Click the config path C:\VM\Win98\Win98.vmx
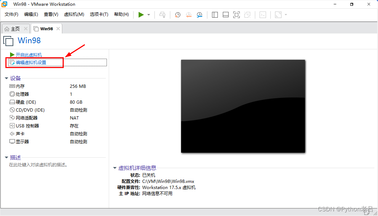 168,181
